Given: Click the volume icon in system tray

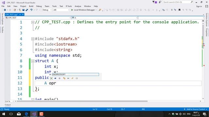Looking at the screenshot, I should [184, 114].
